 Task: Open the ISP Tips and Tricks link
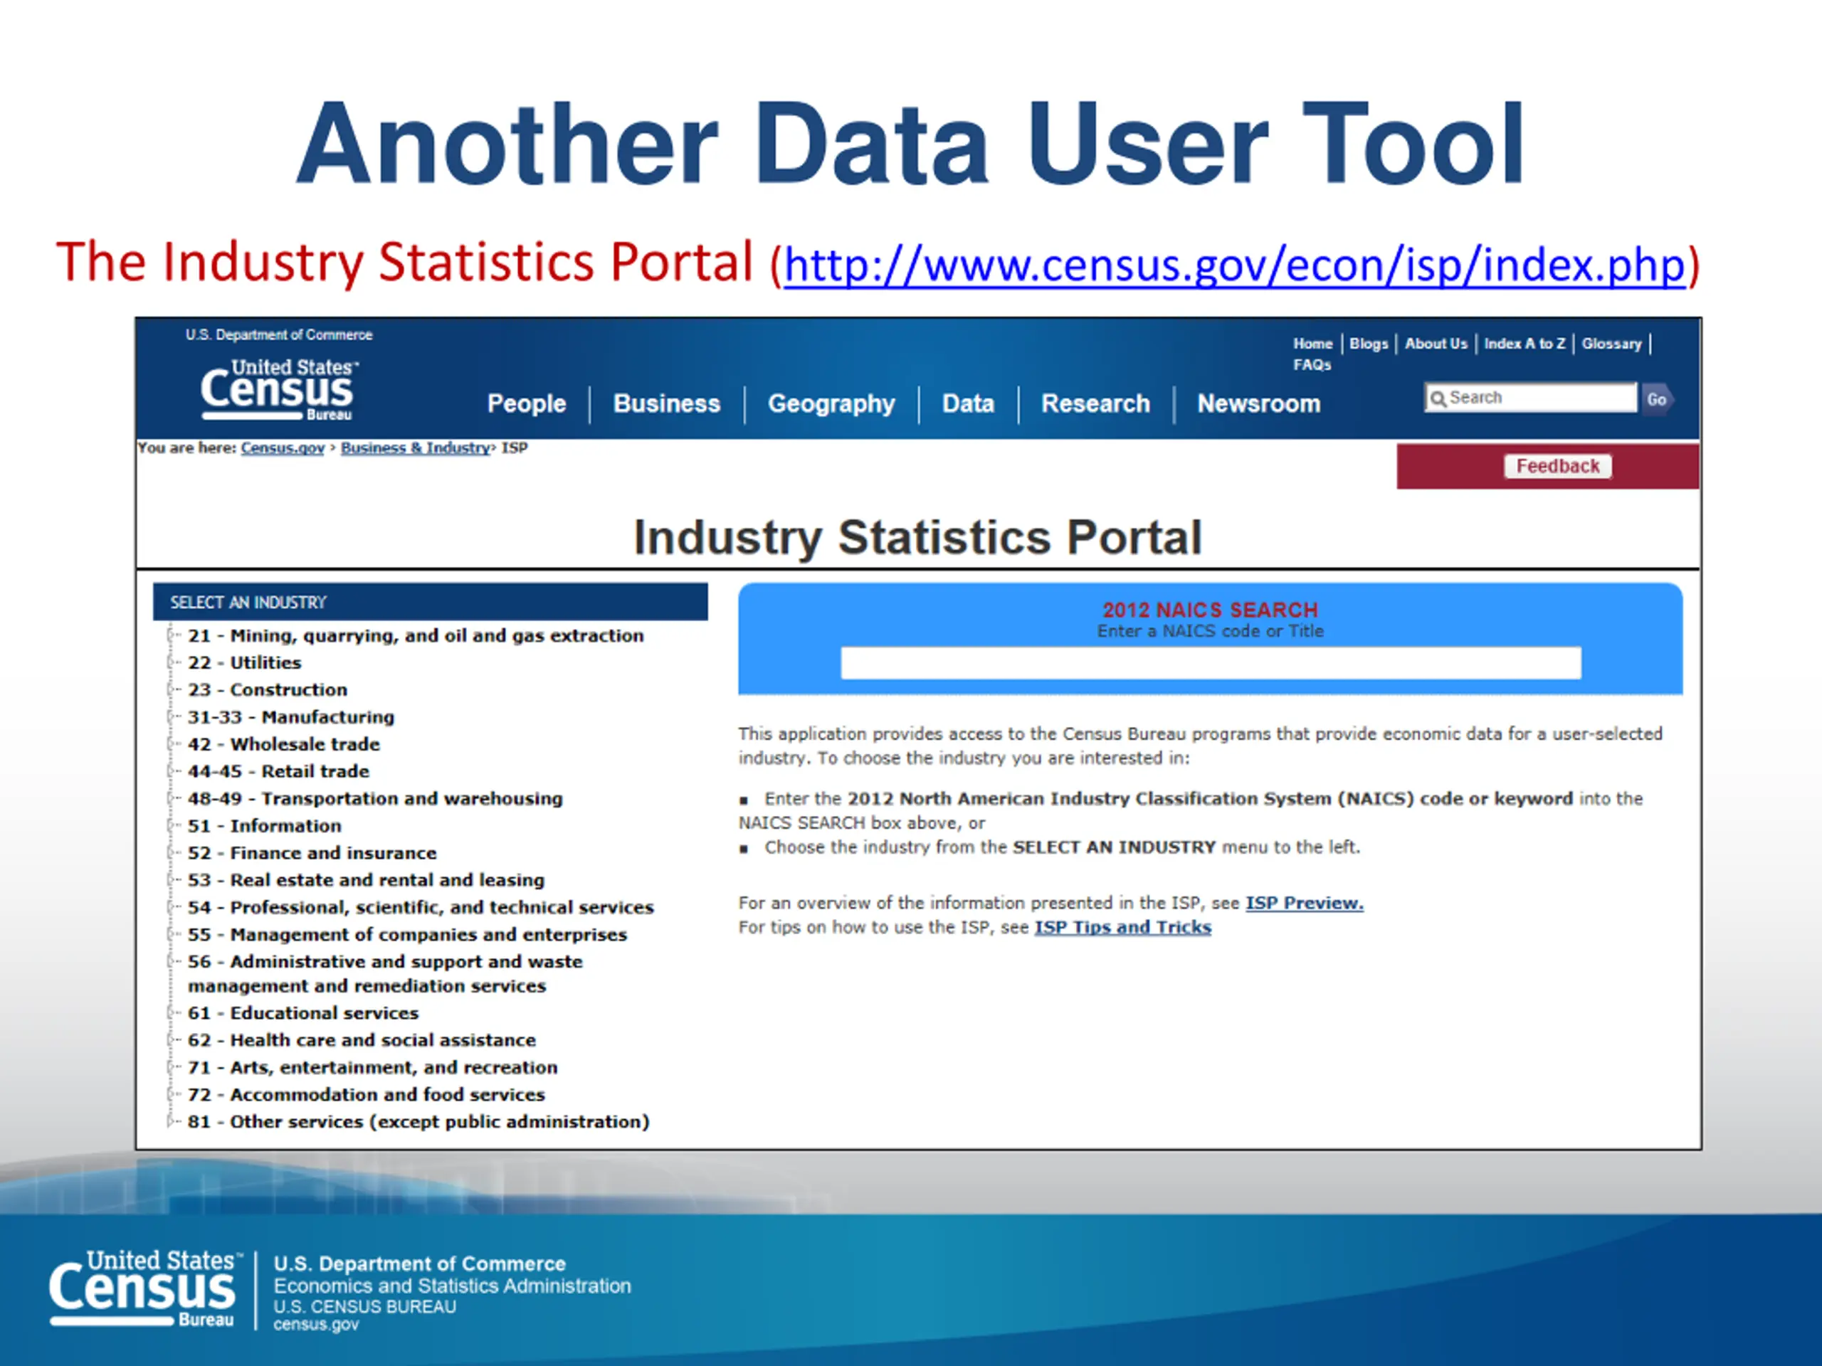click(1122, 928)
